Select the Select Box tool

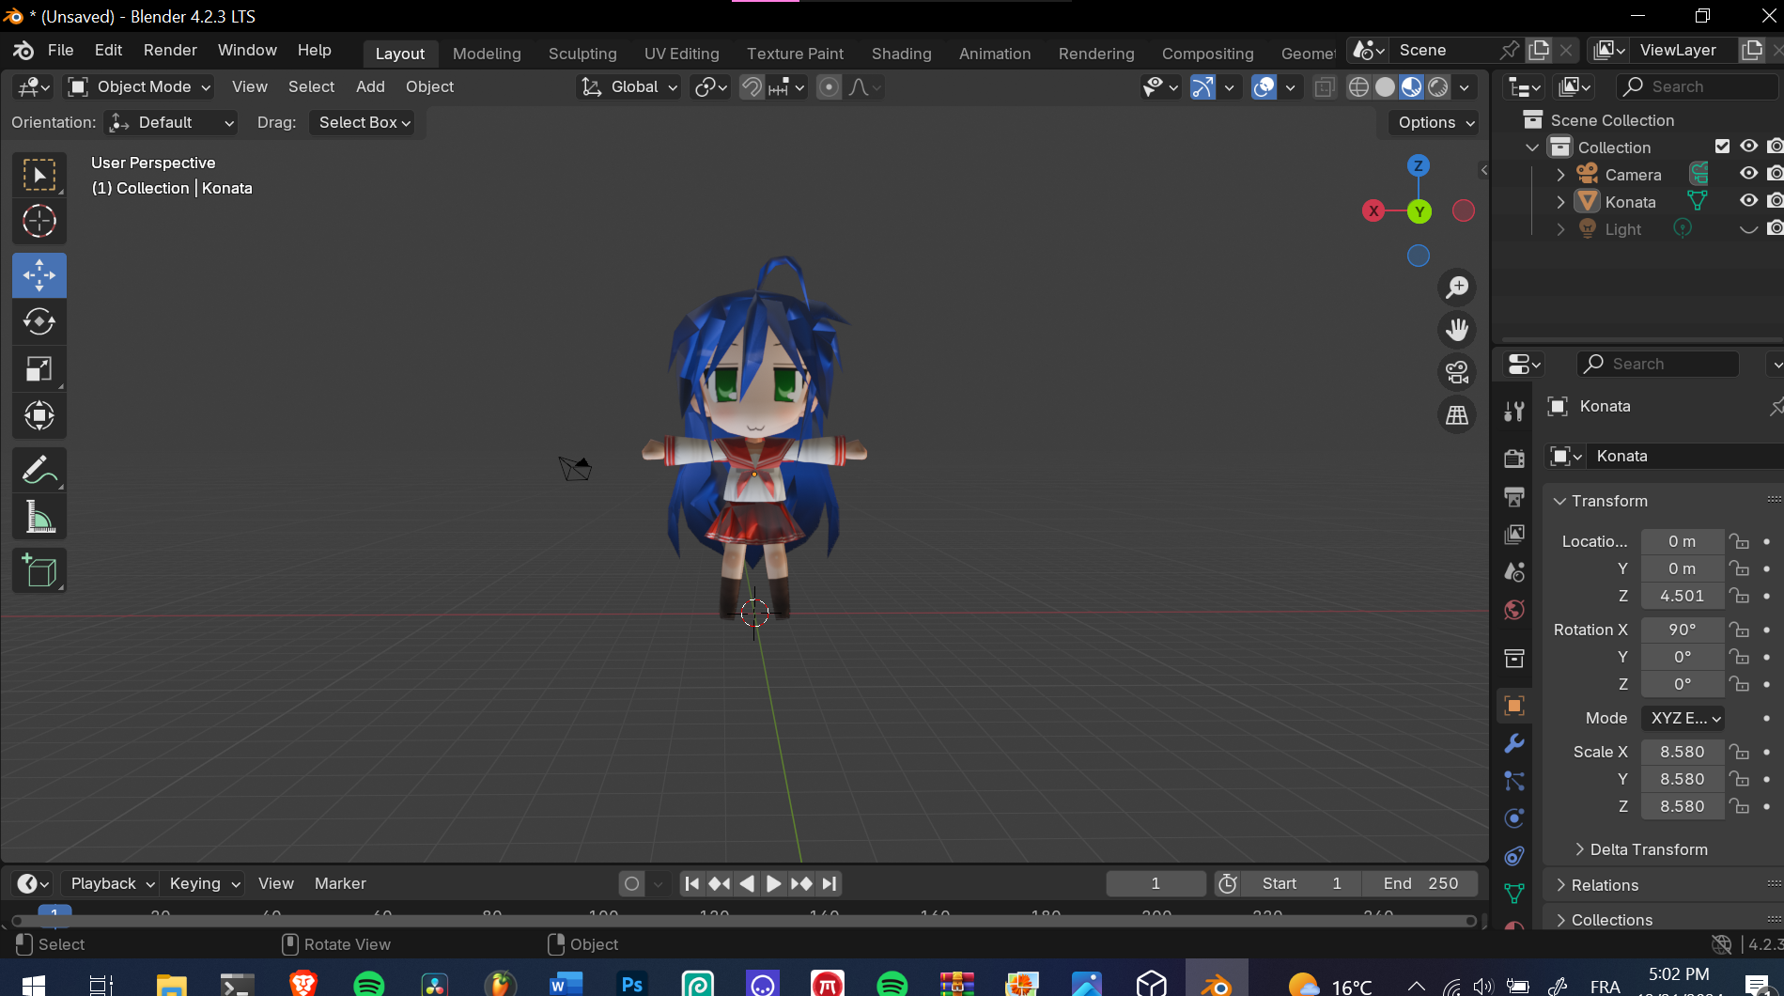tap(39, 176)
